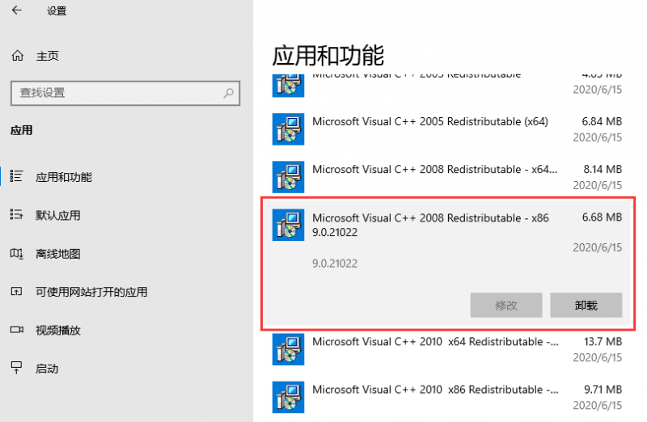
Task: Go back using the arrow icon
Action: coord(16,11)
